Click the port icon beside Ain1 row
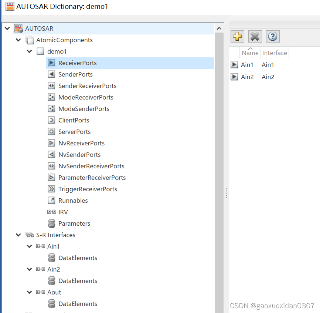Viewport: 320px width, 313px height. tap(234, 65)
